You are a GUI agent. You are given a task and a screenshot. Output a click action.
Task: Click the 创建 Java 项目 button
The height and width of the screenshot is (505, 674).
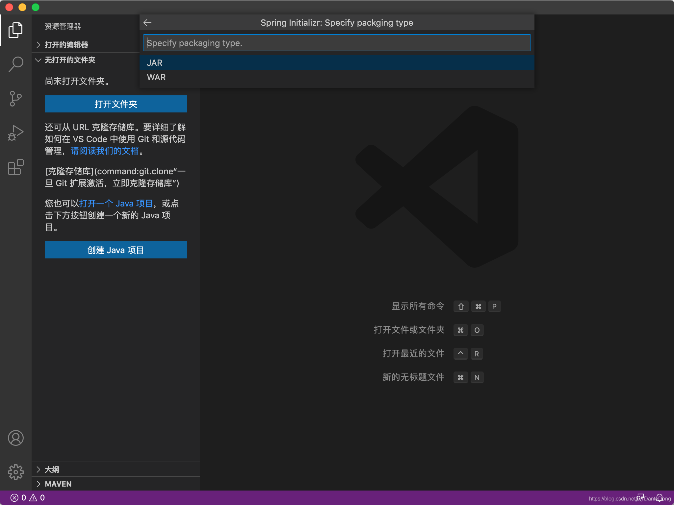click(x=116, y=250)
